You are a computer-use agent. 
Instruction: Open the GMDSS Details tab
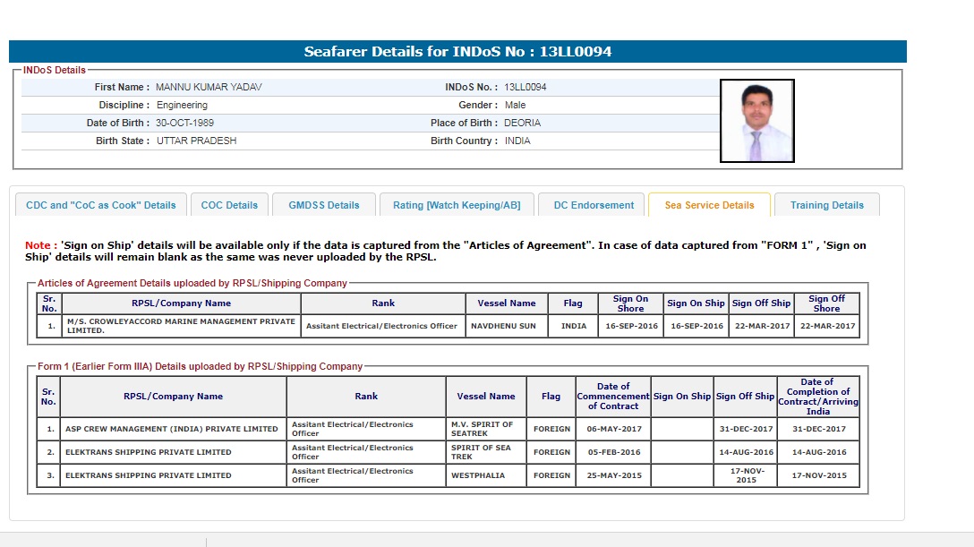tap(323, 205)
